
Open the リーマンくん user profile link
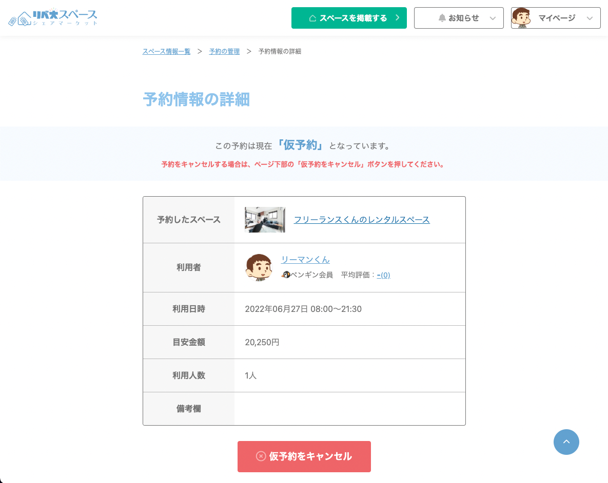(x=305, y=260)
